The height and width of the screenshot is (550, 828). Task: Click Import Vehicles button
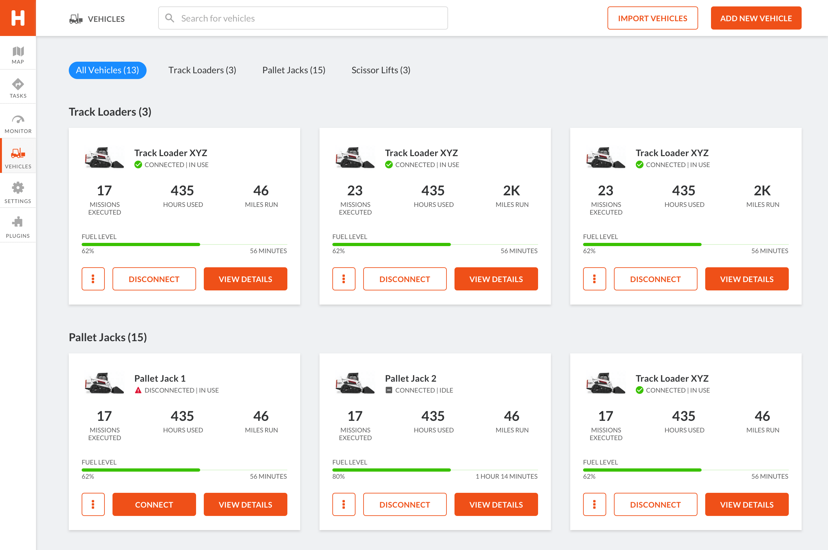[x=652, y=18]
